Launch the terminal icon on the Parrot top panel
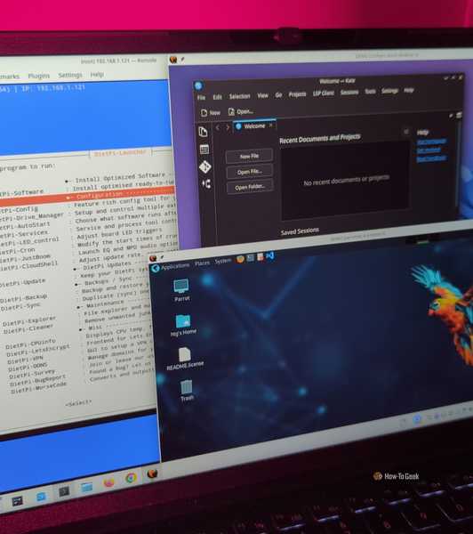Viewport: 473px width, 534px height. [x=251, y=258]
